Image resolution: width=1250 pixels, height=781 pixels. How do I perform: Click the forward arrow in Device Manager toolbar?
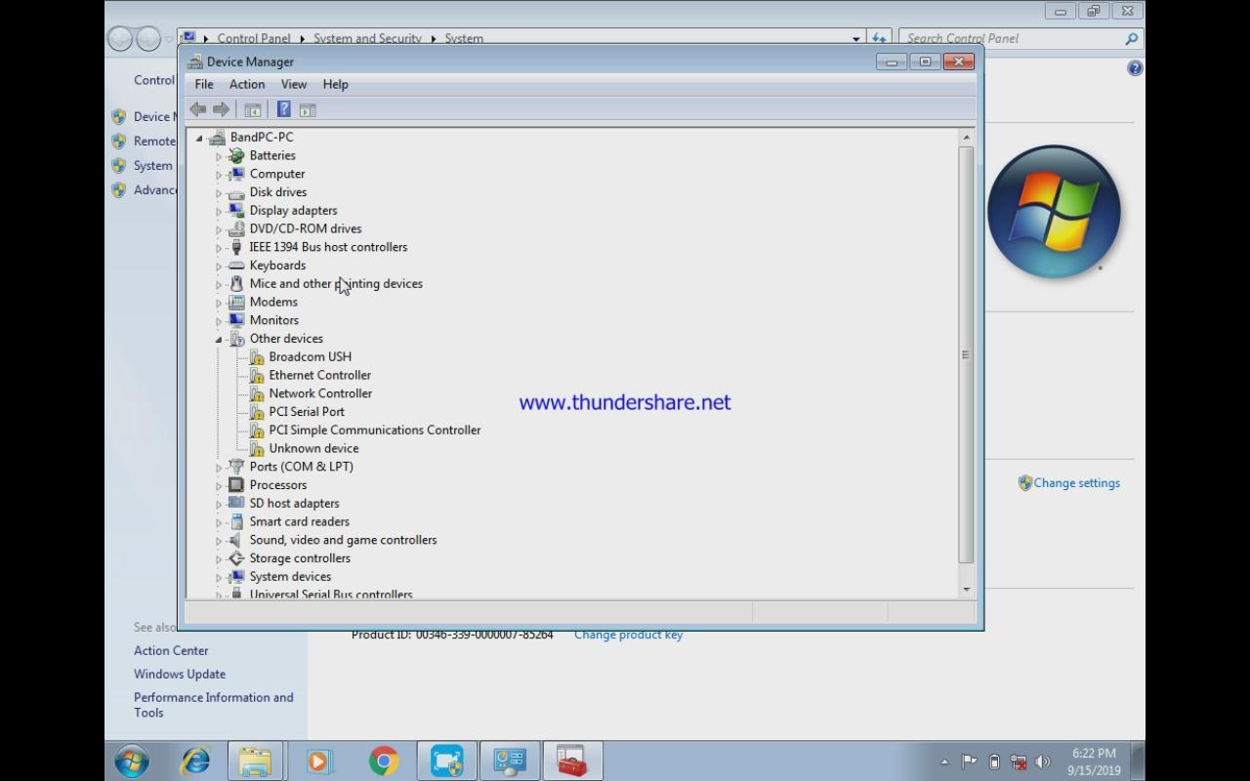(221, 108)
